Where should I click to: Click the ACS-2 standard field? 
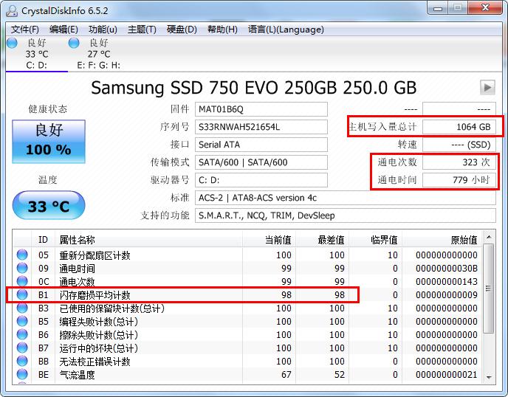click(x=346, y=198)
